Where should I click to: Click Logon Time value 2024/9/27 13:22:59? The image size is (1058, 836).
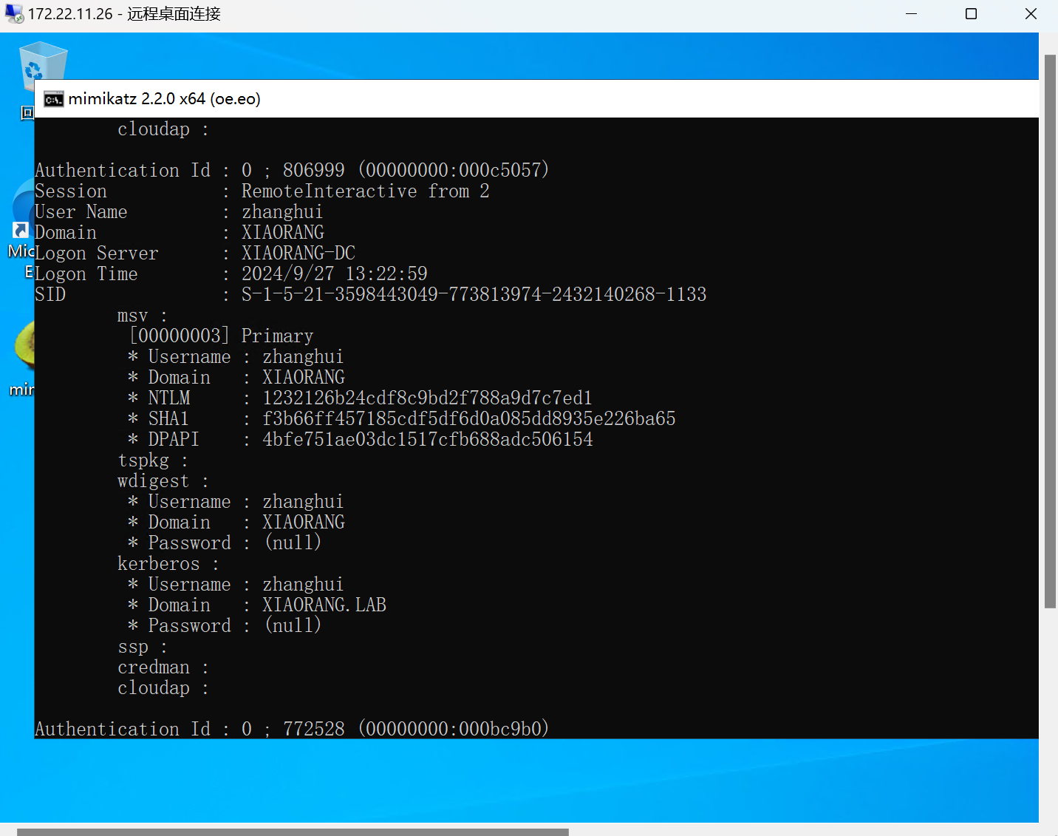[x=334, y=273]
